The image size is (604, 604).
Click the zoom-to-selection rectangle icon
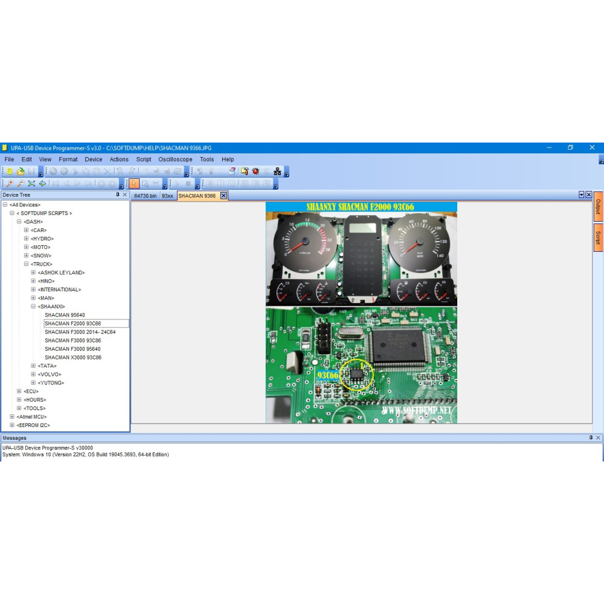click(x=145, y=184)
